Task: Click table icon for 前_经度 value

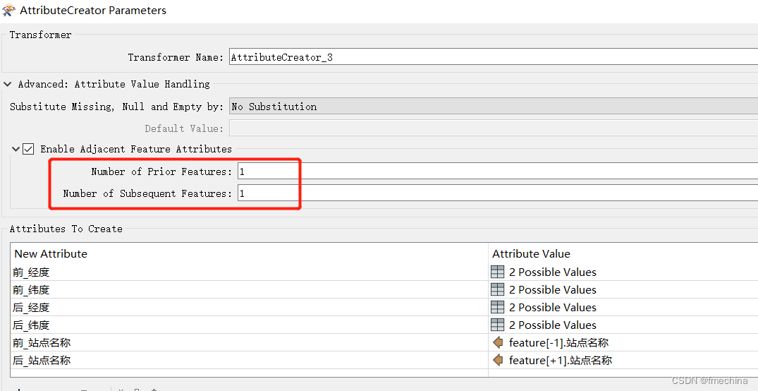Action: point(497,272)
